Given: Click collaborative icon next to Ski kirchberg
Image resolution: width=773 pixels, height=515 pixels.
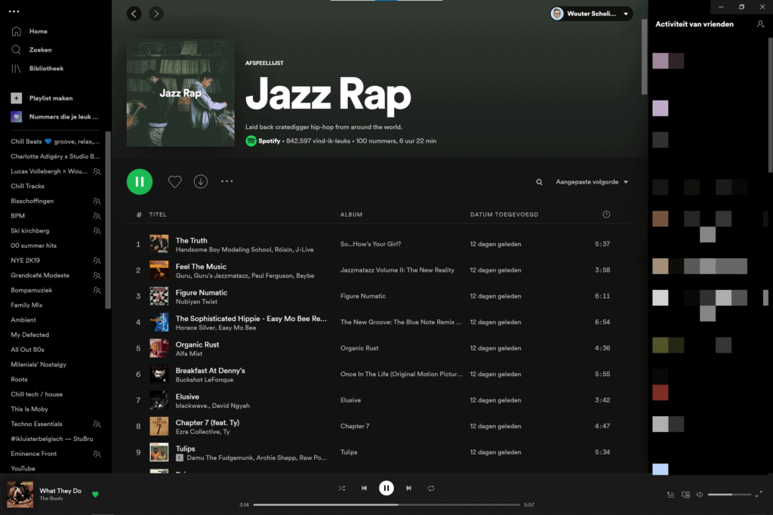Looking at the screenshot, I should pos(97,231).
